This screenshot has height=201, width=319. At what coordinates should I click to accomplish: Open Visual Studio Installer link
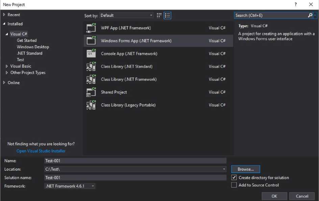(x=41, y=151)
